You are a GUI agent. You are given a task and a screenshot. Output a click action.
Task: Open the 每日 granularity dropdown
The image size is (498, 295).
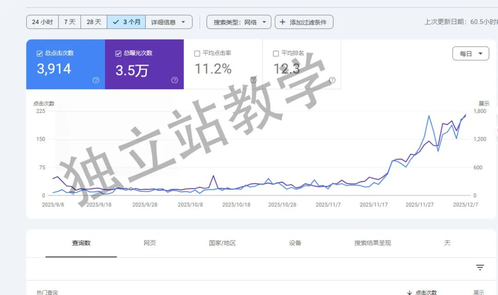pyautogui.click(x=471, y=53)
